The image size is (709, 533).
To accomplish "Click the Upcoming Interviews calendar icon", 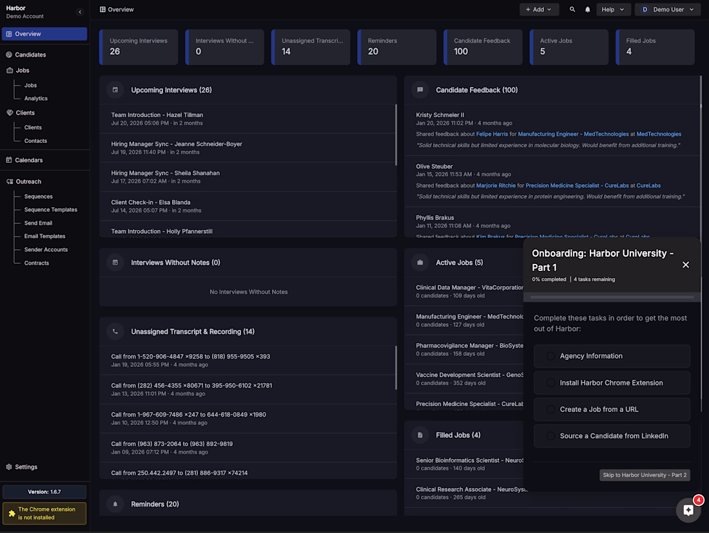I will (x=115, y=90).
